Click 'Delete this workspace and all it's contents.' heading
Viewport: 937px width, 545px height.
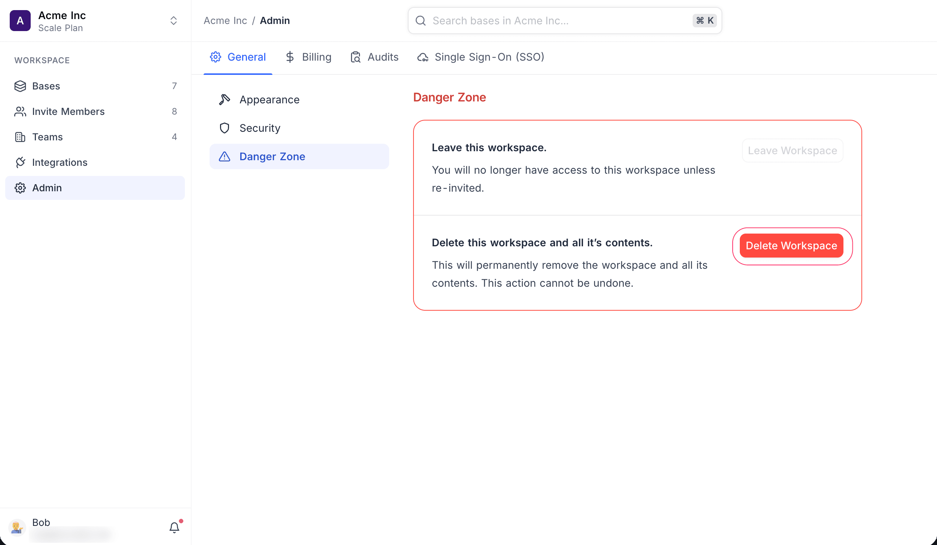pos(542,243)
